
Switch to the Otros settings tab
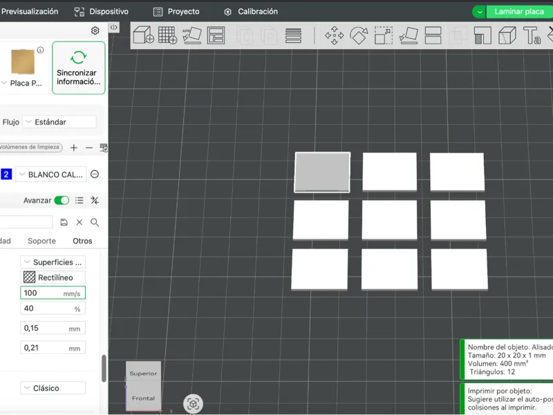[x=82, y=241]
